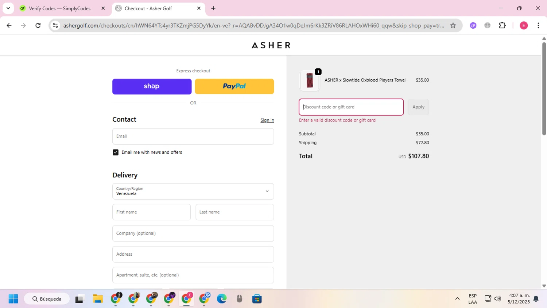The width and height of the screenshot is (547, 308).
Task: Open the Chrome profile avatar E
Action: pos(524,25)
